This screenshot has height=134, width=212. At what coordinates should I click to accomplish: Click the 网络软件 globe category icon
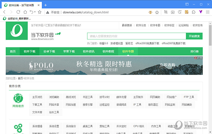tap(18, 98)
